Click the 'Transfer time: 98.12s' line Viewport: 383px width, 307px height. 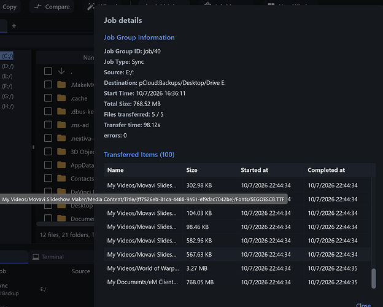tap(132, 125)
